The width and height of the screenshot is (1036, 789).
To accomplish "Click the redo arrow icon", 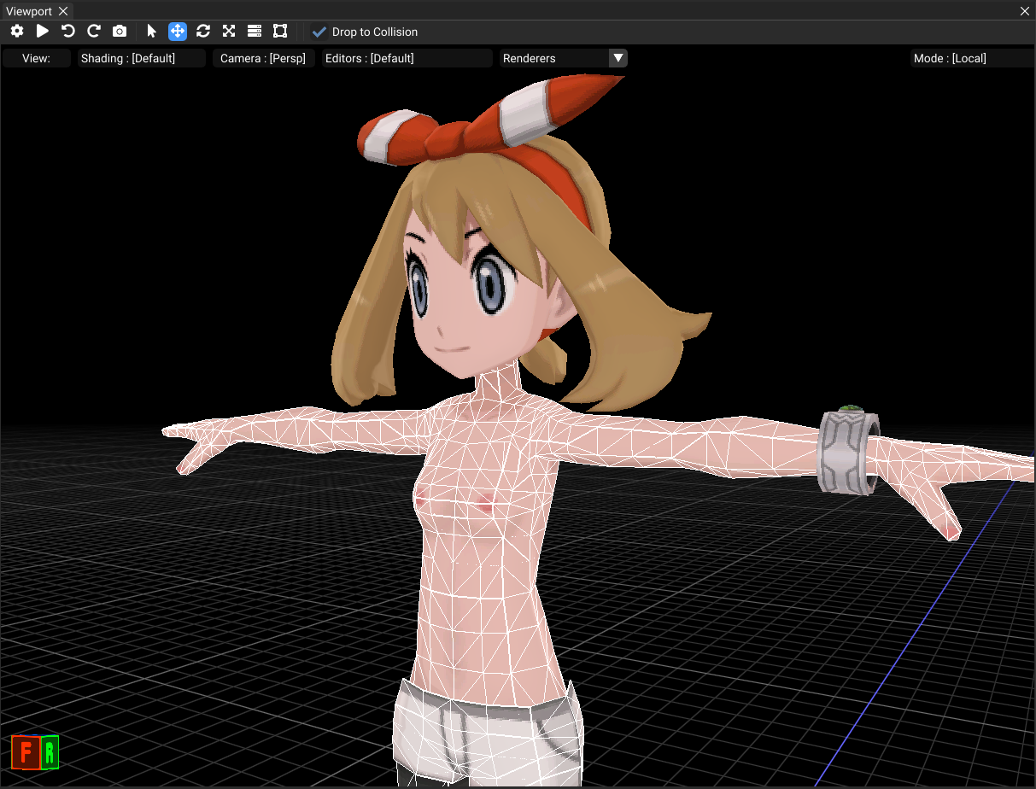I will [x=94, y=31].
